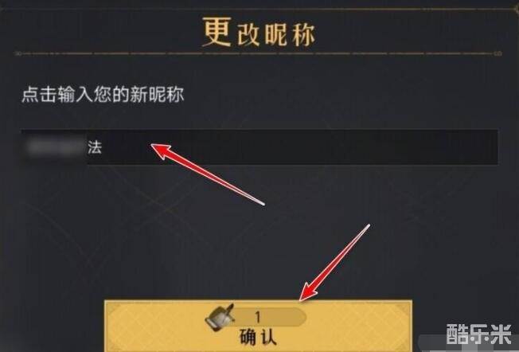Click the 酷乐米 watermark logo
The width and height of the screenshot is (519, 352).
(x=478, y=334)
